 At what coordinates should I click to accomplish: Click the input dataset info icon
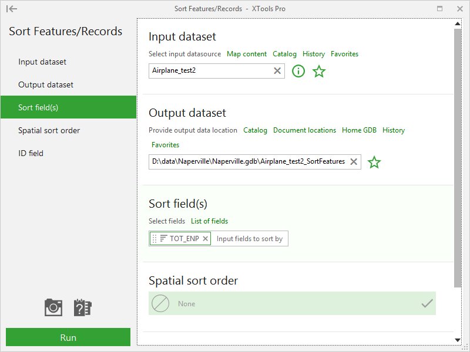(x=298, y=72)
